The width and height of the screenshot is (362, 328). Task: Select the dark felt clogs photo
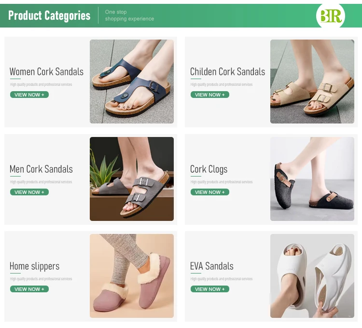(x=312, y=179)
